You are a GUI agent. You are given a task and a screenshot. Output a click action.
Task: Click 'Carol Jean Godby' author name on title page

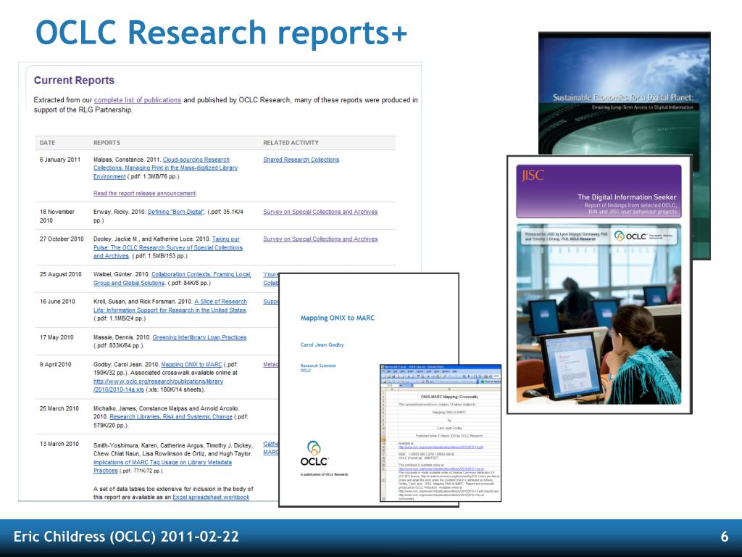(x=322, y=344)
